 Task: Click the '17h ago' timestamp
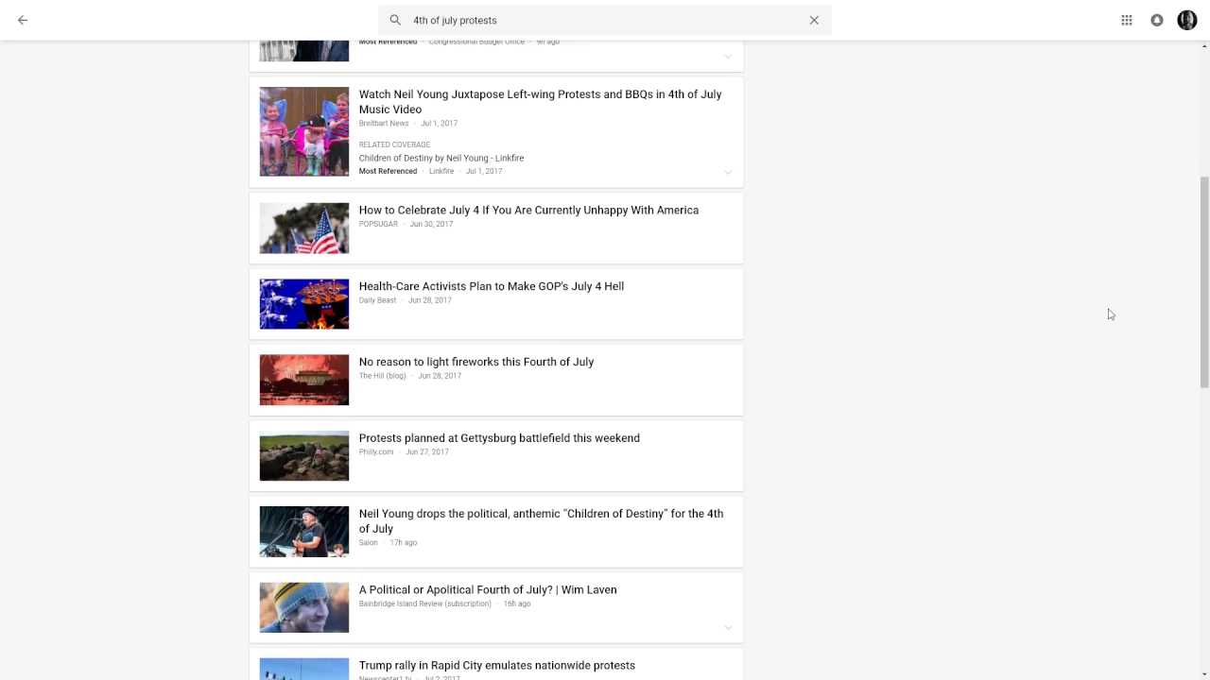coord(404,543)
